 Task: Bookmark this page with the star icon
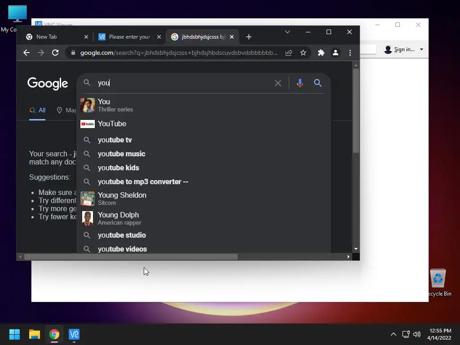click(303, 53)
